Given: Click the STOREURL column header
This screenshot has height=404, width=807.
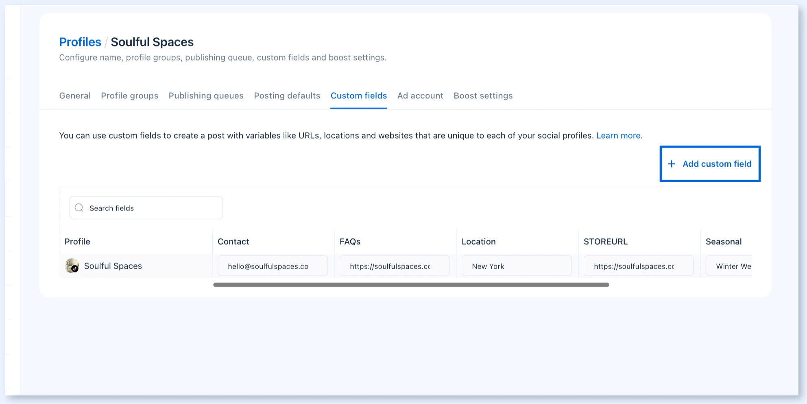Looking at the screenshot, I should point(606,241).
